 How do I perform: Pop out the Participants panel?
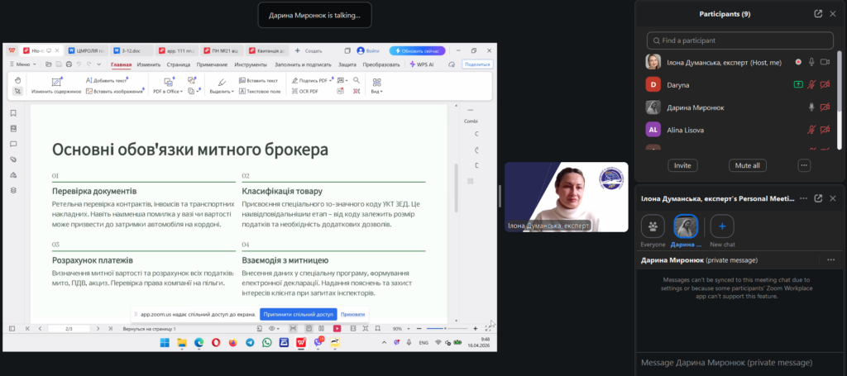818,13
